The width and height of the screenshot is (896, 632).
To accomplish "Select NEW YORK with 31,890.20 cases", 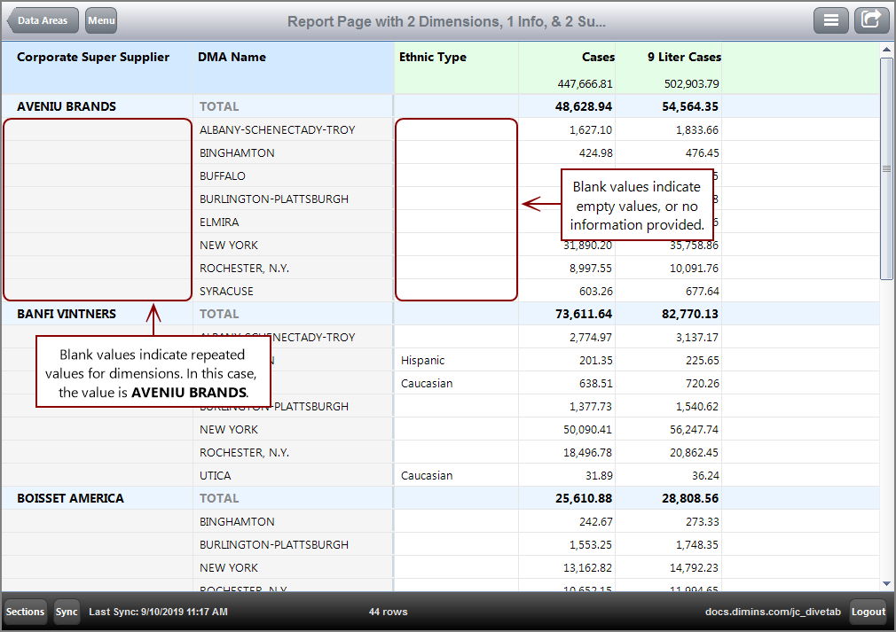I will (229, 245).
